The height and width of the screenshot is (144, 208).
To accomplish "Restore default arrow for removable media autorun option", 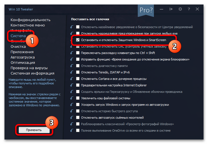I will [72, 118].
